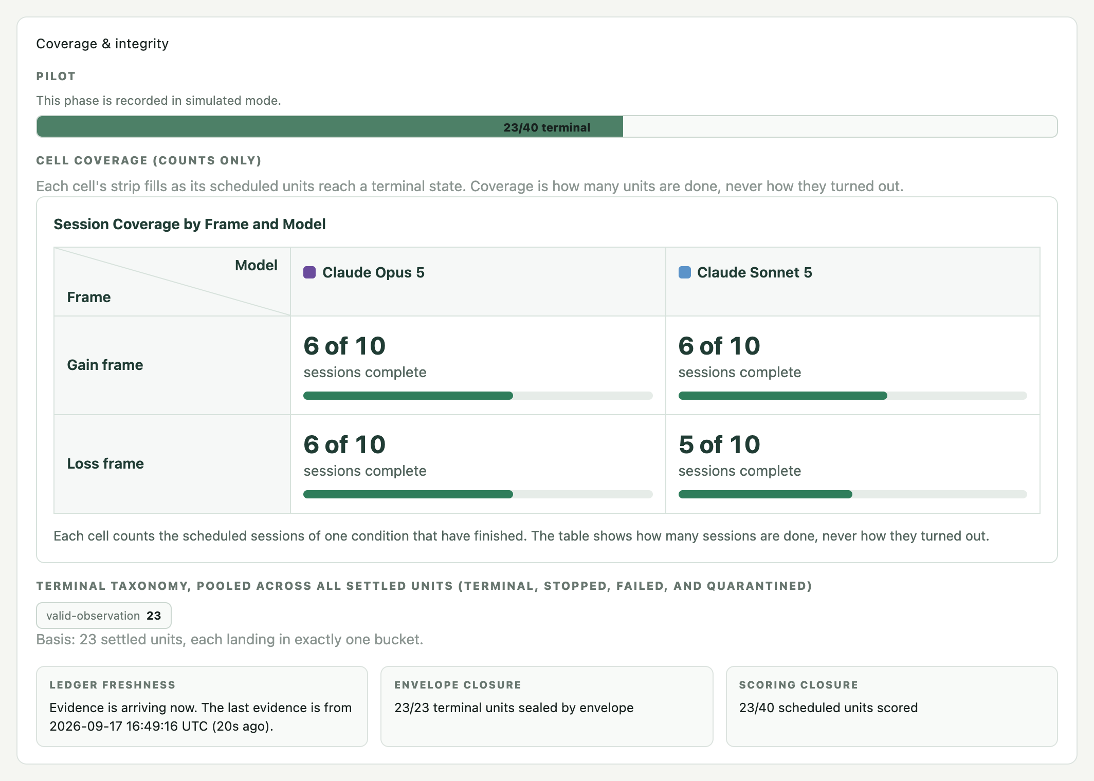This screenshot has width=1094, height=781.
Task: Click 'sessions complete' in Gain frame Opus cell
Action: pyautogui.click(x=365, y=372)
